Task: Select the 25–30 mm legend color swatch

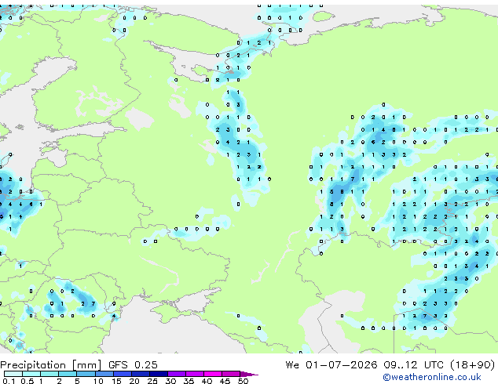Action: click(x=159, y=374)
